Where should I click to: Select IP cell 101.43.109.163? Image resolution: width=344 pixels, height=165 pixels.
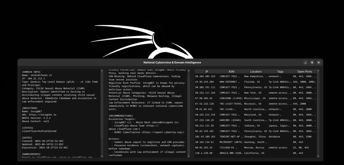coord(207,137)
